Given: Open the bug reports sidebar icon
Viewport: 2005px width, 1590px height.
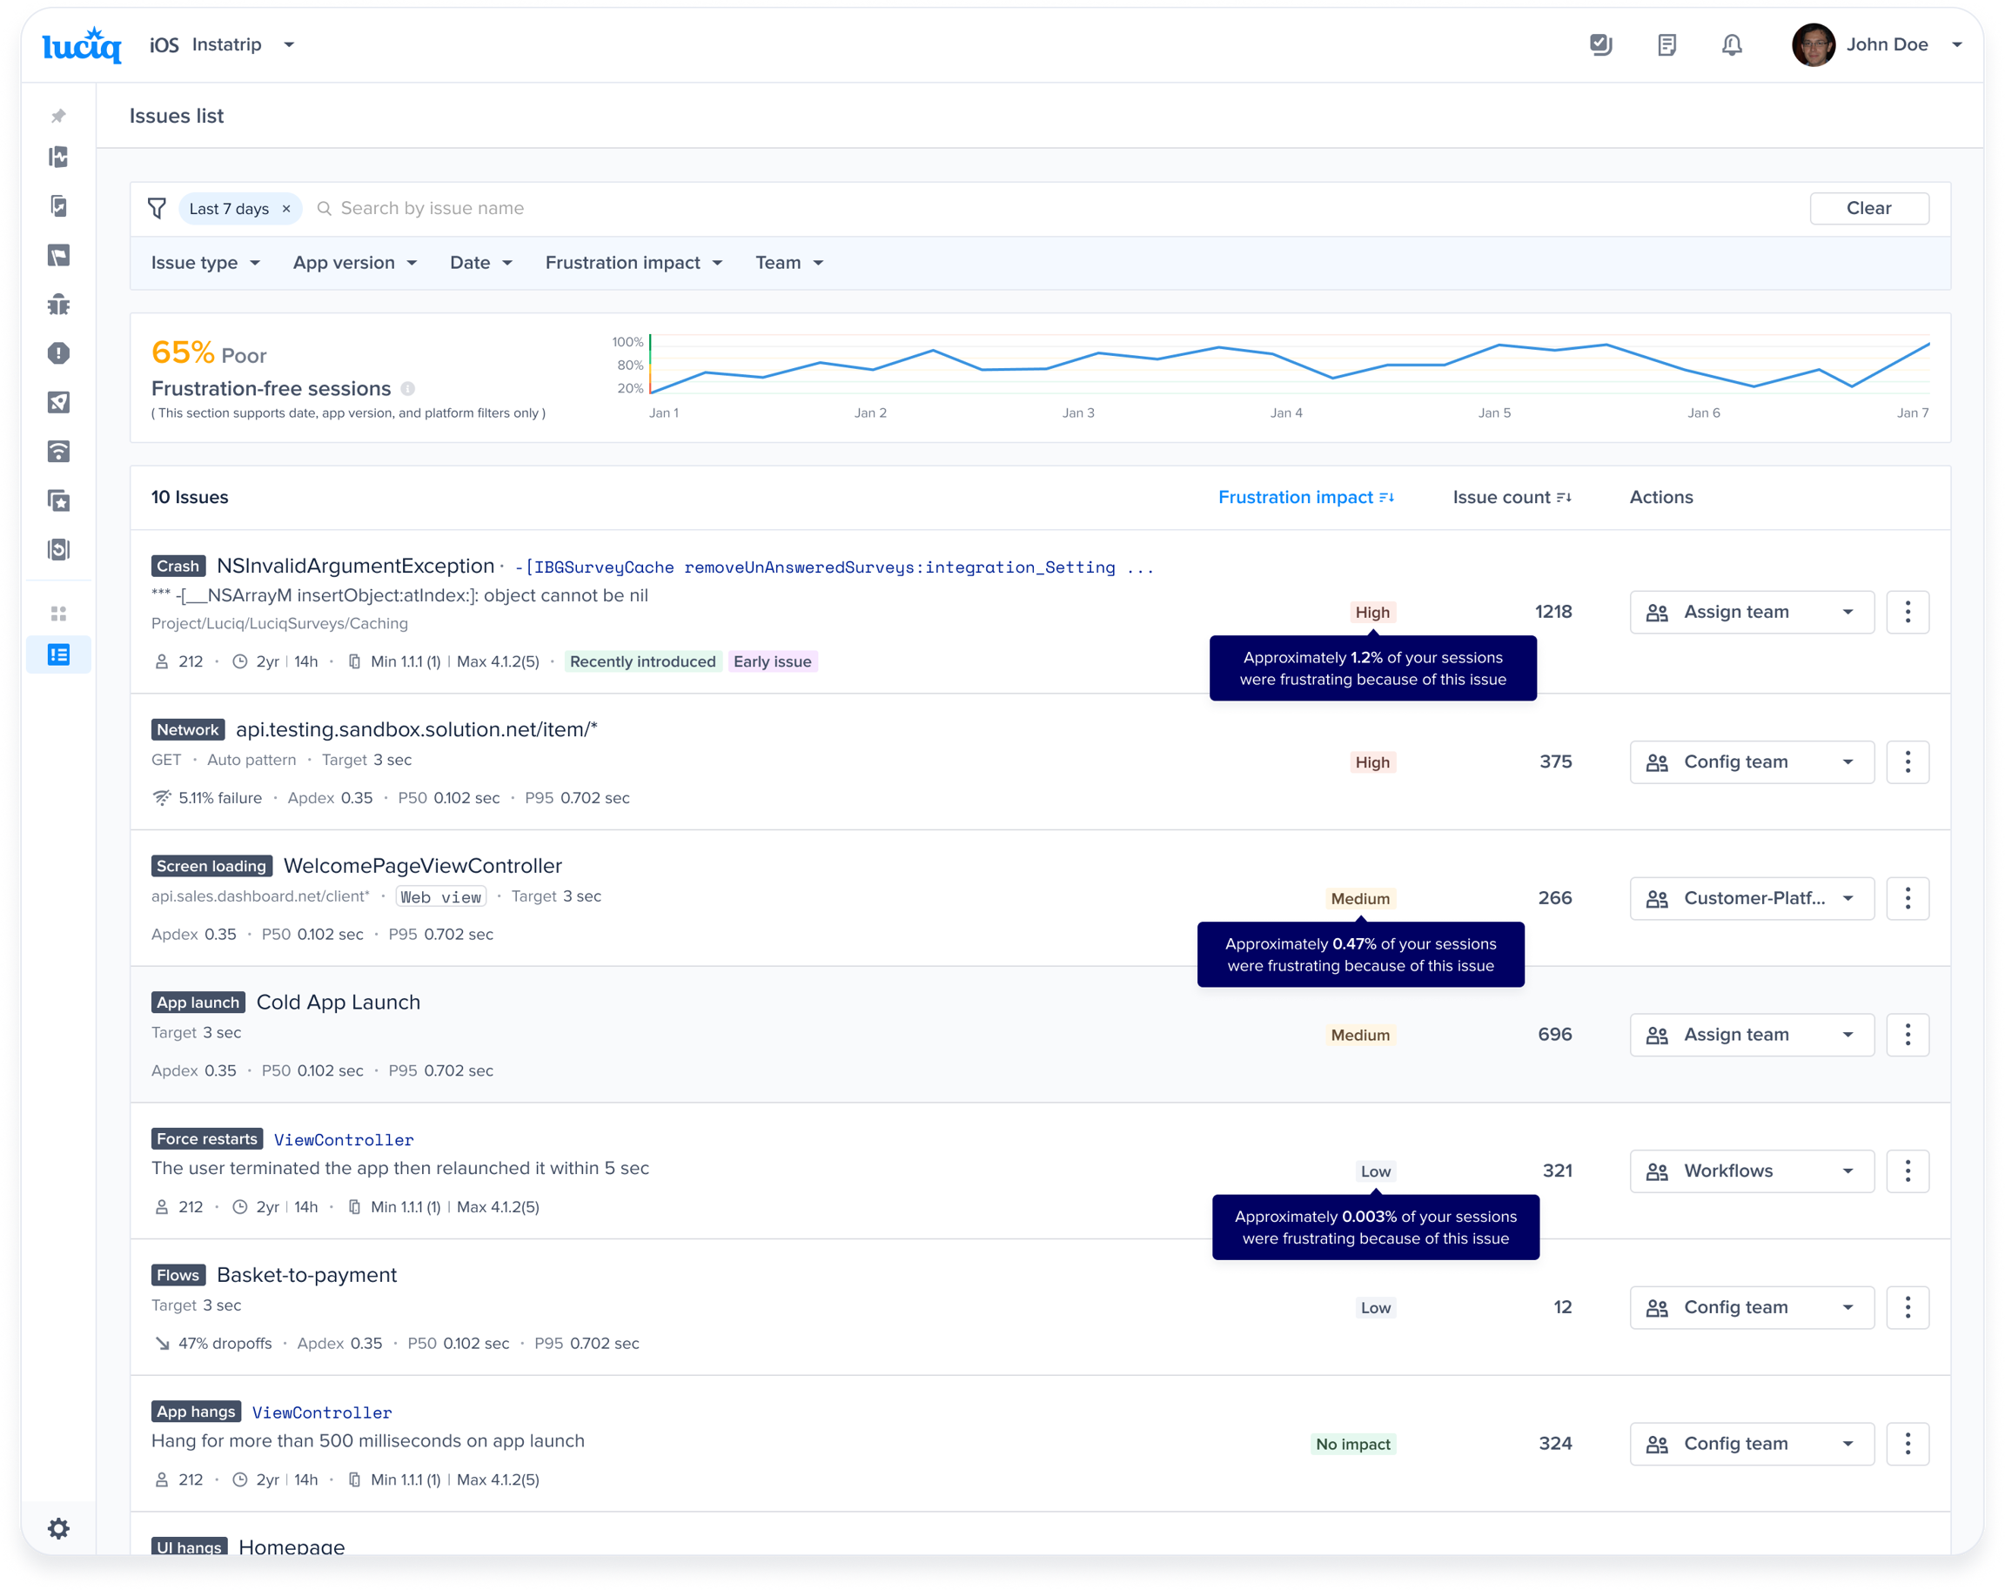Looking at the screenshot, I should click(58, 304).
